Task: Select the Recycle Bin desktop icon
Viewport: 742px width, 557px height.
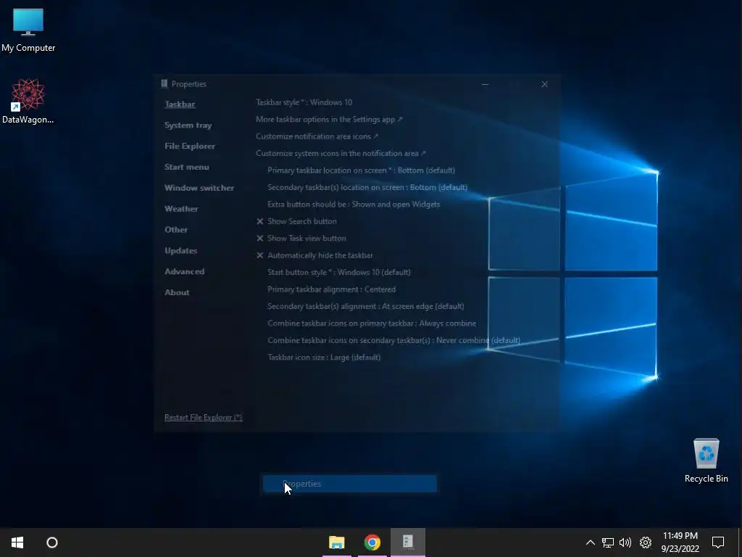Action: 706,461
